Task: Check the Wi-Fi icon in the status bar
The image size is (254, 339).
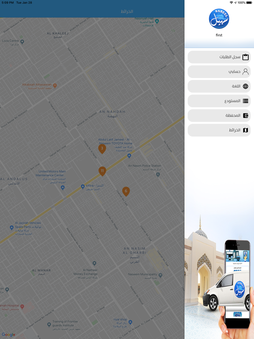Action: (232, 3)
